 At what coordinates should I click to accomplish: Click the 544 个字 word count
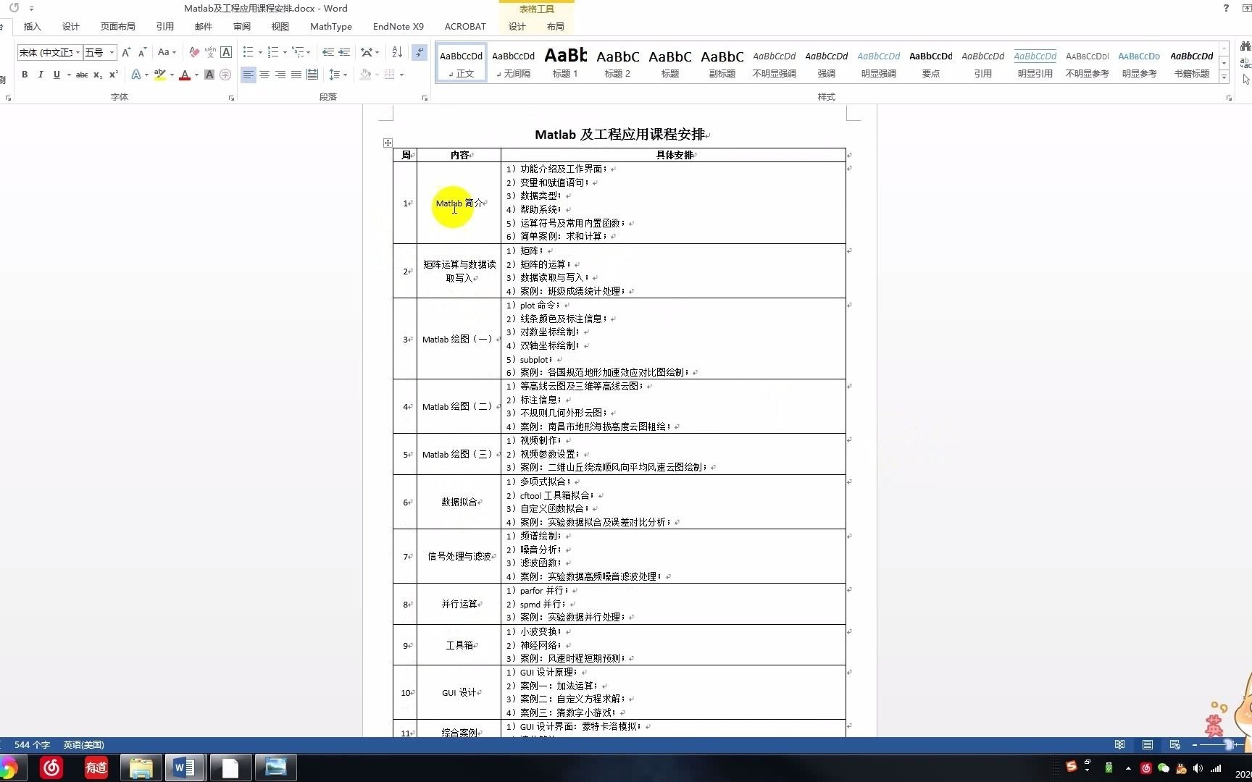click(x=32, y=745)
